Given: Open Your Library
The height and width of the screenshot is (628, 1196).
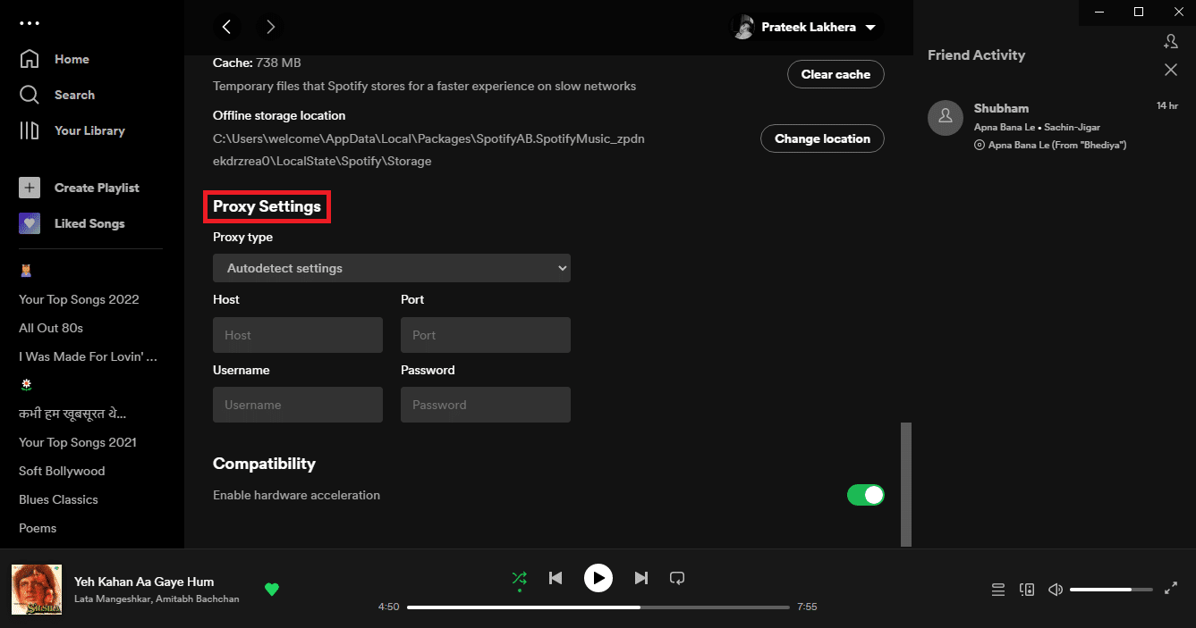Looking at the screenshot, I should (x=72, y=130).
